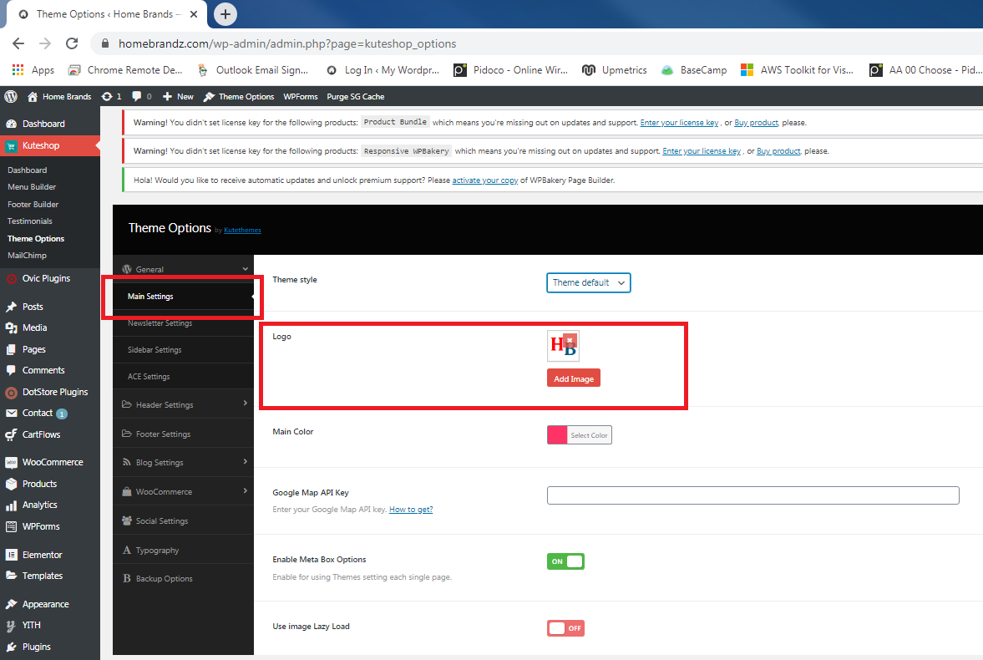This screenshot has height=660, width=983.
Task: Open the Backup Options section
Action: point(183,578)
